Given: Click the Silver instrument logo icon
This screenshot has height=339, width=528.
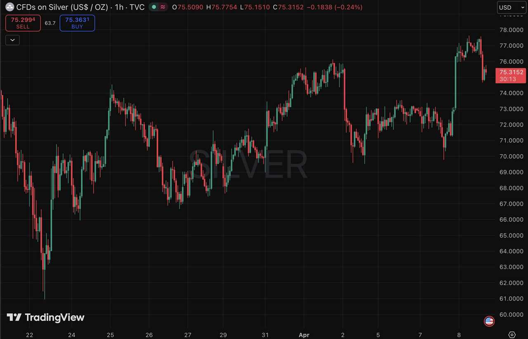Looking at the screenshot, I should (9, 7).
